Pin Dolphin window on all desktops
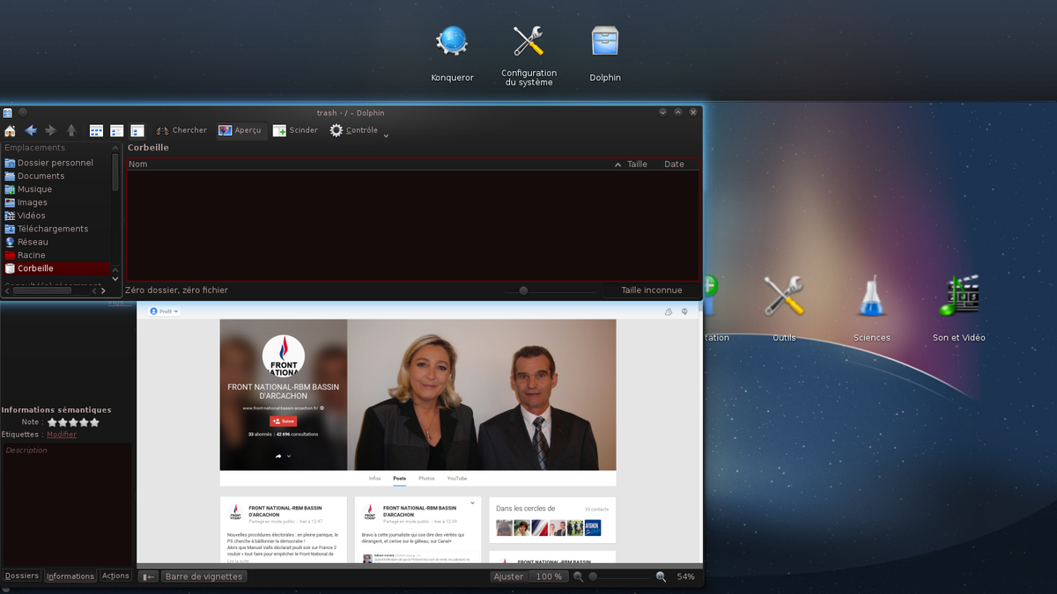1057x594 pixels. click(23, 112)
